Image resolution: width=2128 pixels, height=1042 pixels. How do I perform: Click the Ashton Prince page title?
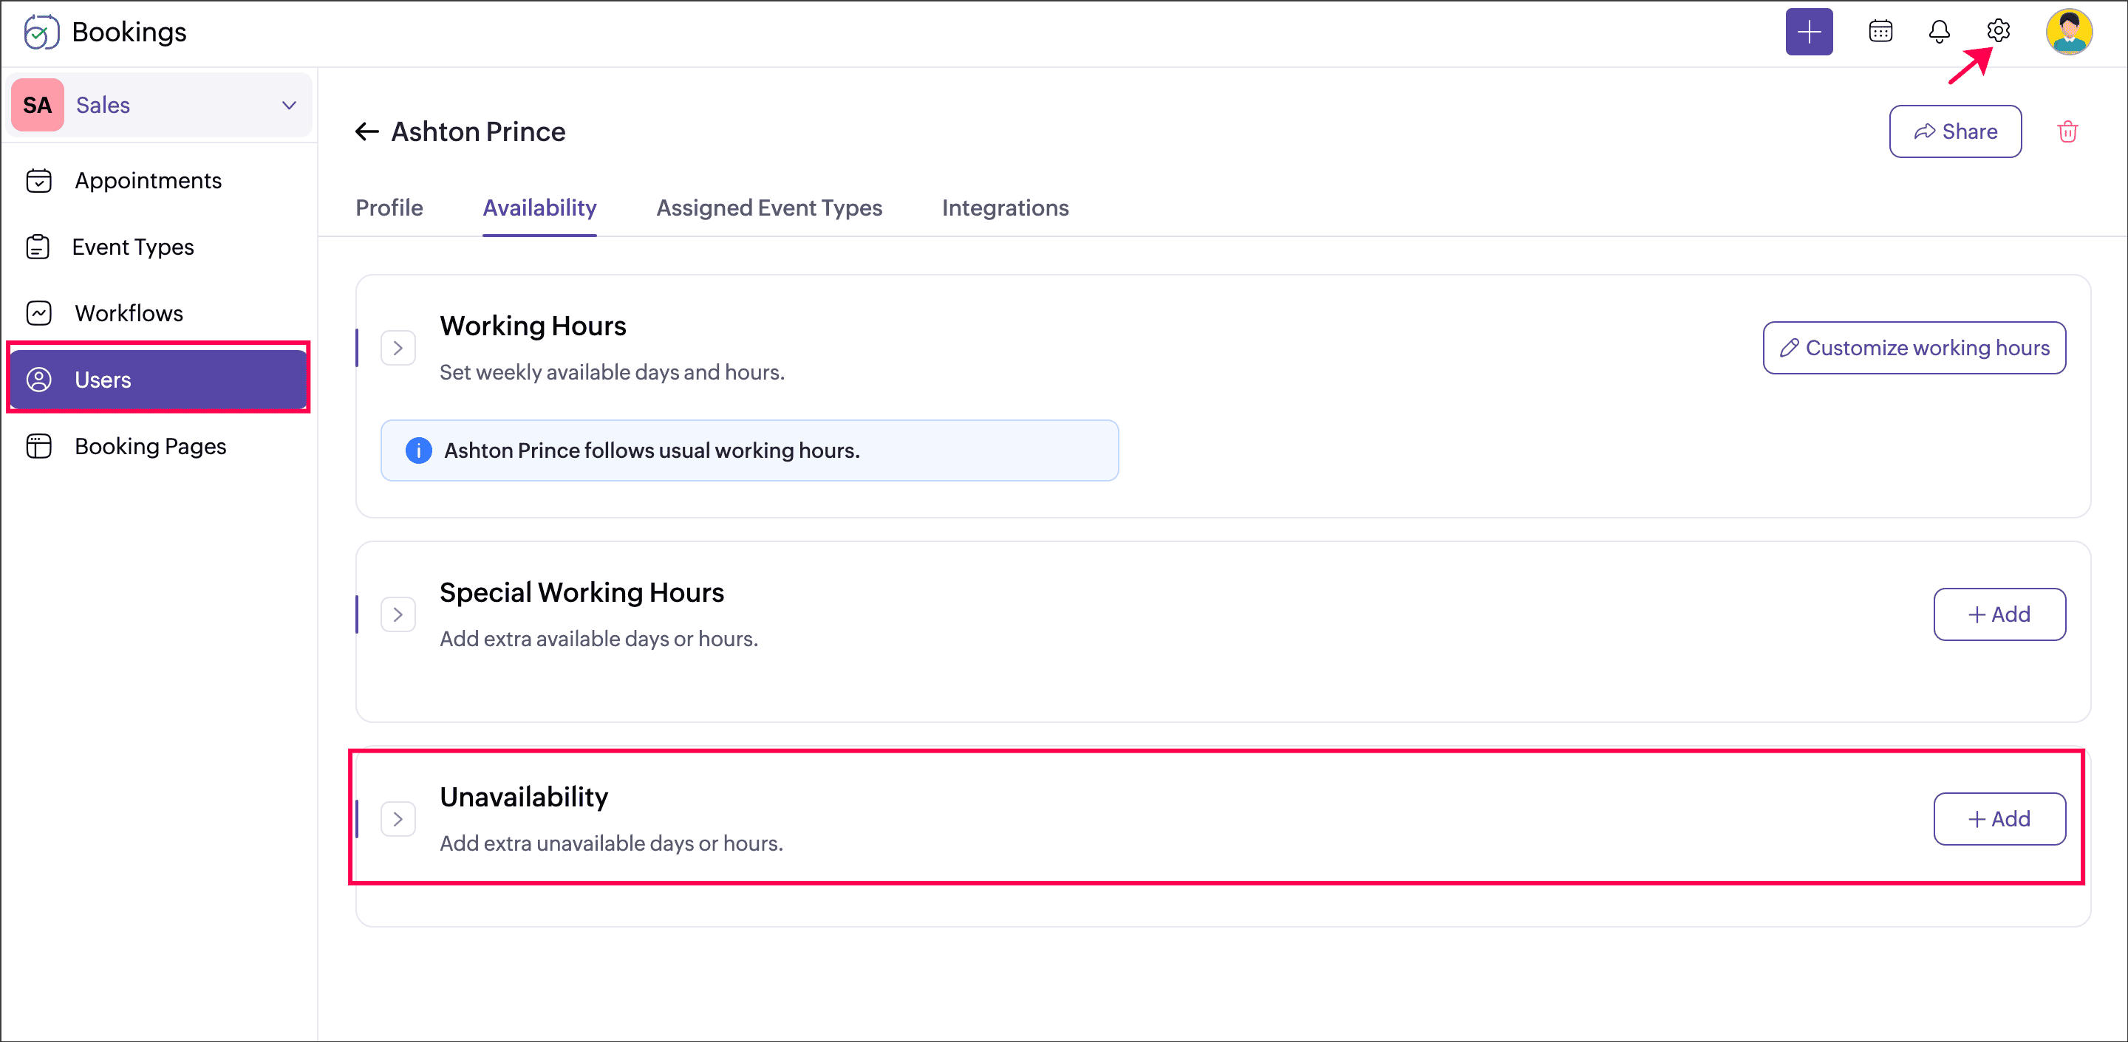pos(478,131)
